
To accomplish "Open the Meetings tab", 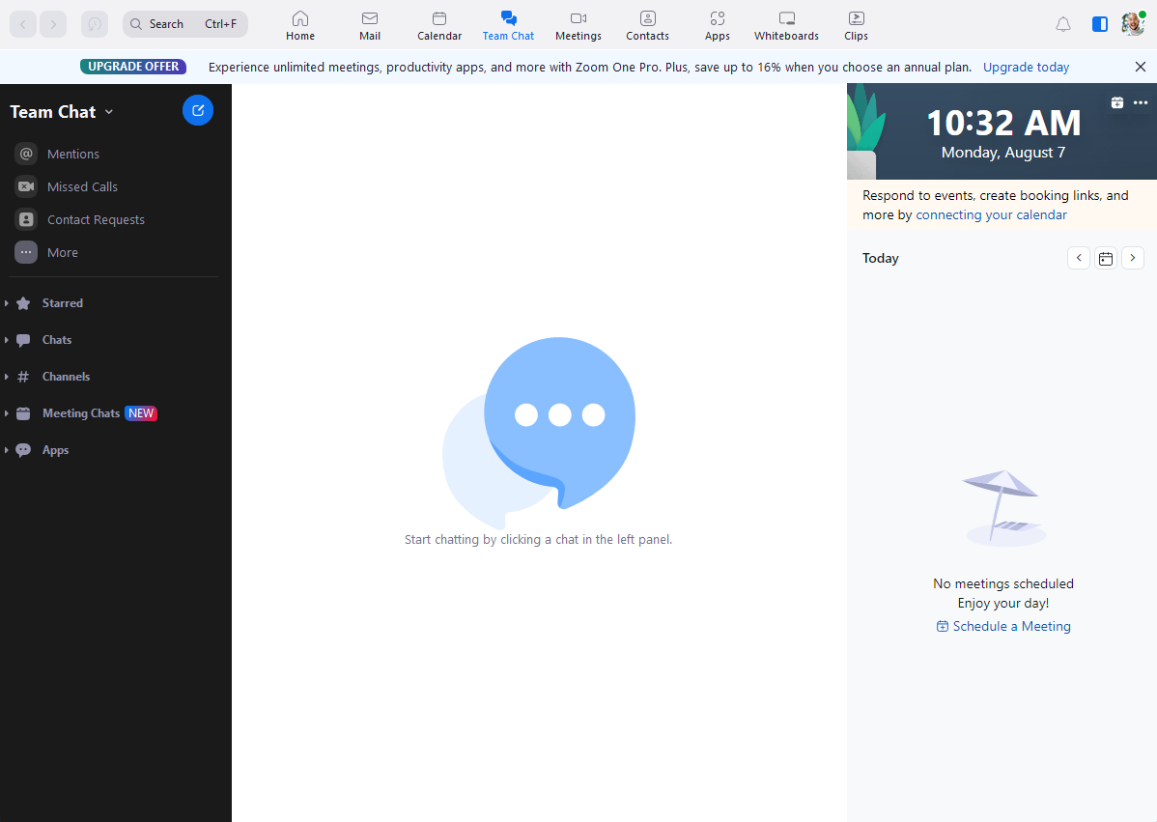I will pyautogui.click(x=578, y=26).
